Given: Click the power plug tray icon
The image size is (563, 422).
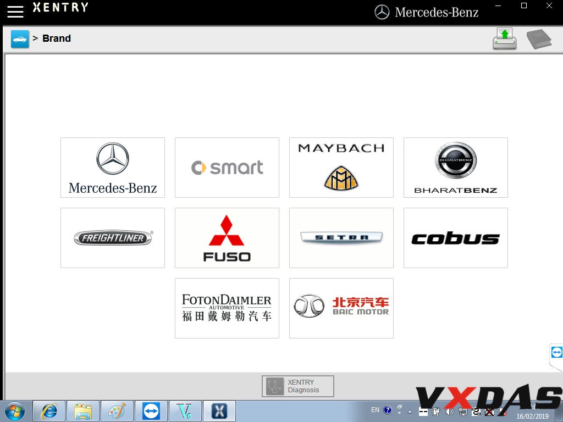Looking at the screenshot, I should [436, 412].
